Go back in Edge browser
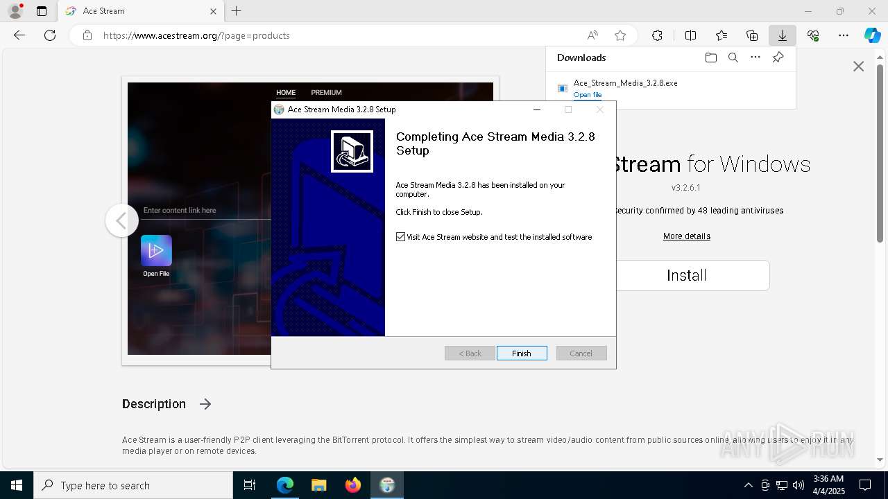Screen dimensions: 888x499 tap(19, 35)
